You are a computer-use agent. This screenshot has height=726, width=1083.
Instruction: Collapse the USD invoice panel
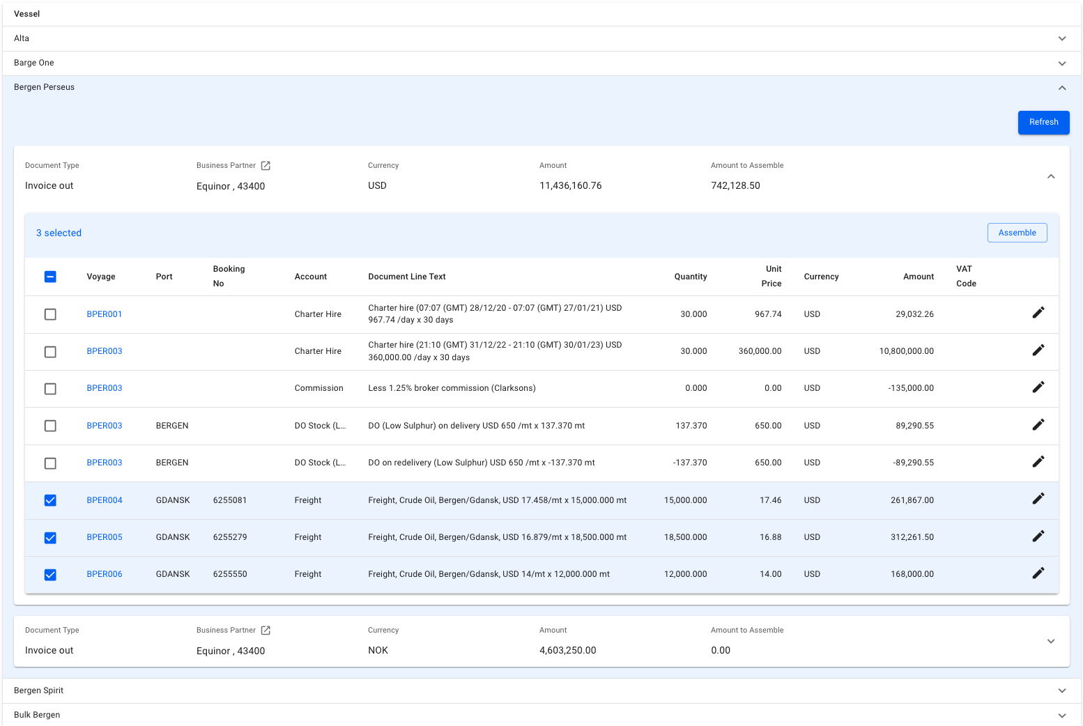[1050, 176]
